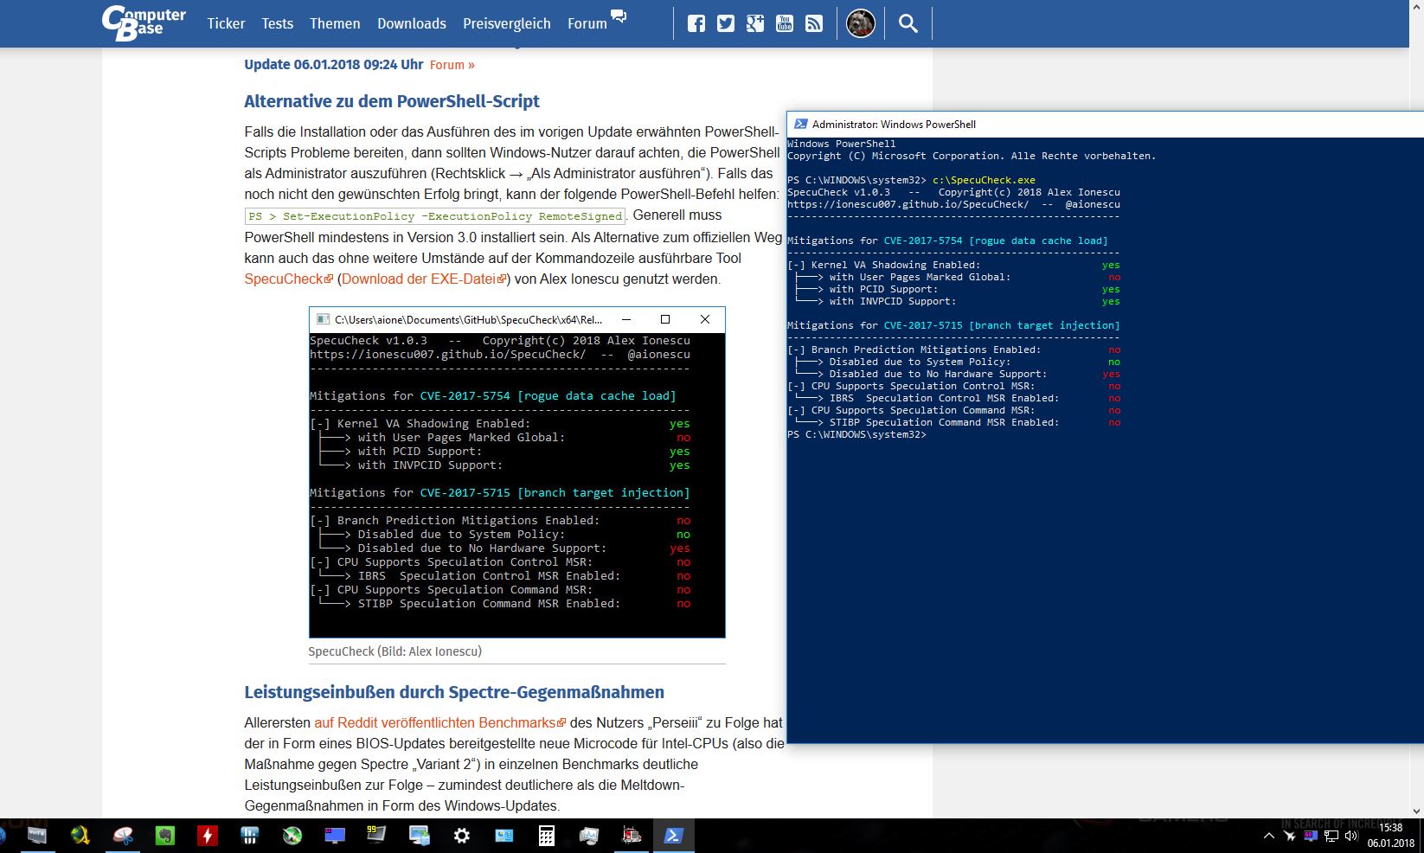Open the SpecuCheck link in the article
1424x853 pixels.
point(288,279)
